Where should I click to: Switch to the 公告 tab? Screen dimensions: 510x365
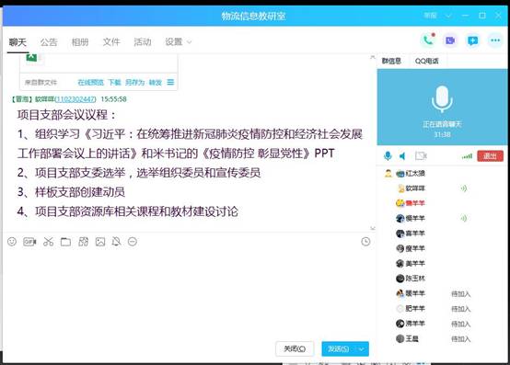[49, 42]
